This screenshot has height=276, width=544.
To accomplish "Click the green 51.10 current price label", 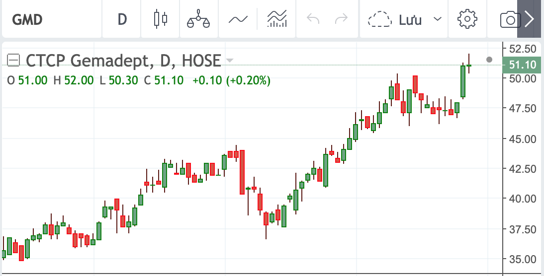I will [522, 65].
